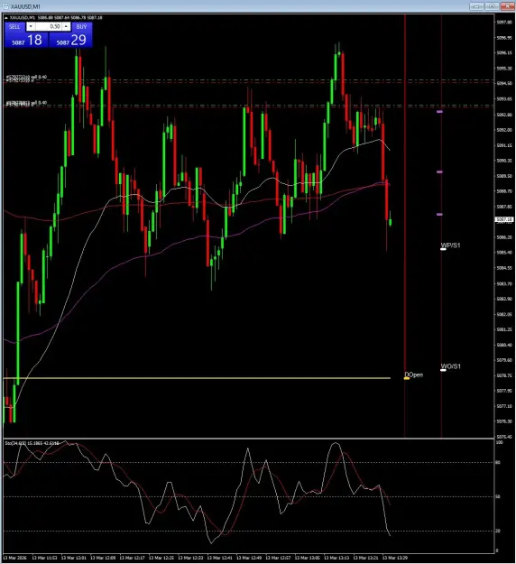Click the chart icon in the XAUUSD,M1 title bar

pyautogui.click(x=5, y=6)
